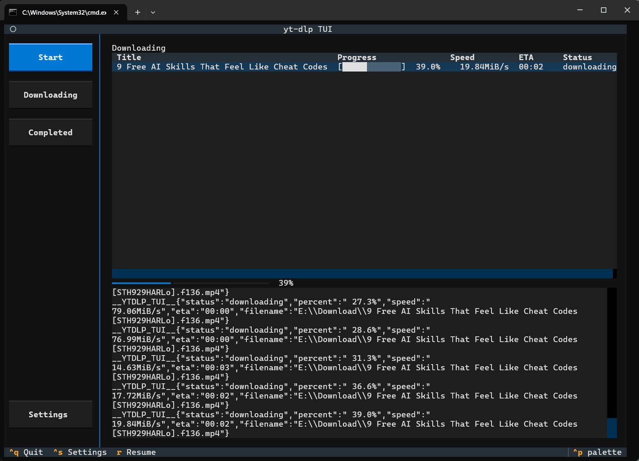Click the Downloading heading above the table
Screen dimensions: 639x461
click(x=139, y=48)
